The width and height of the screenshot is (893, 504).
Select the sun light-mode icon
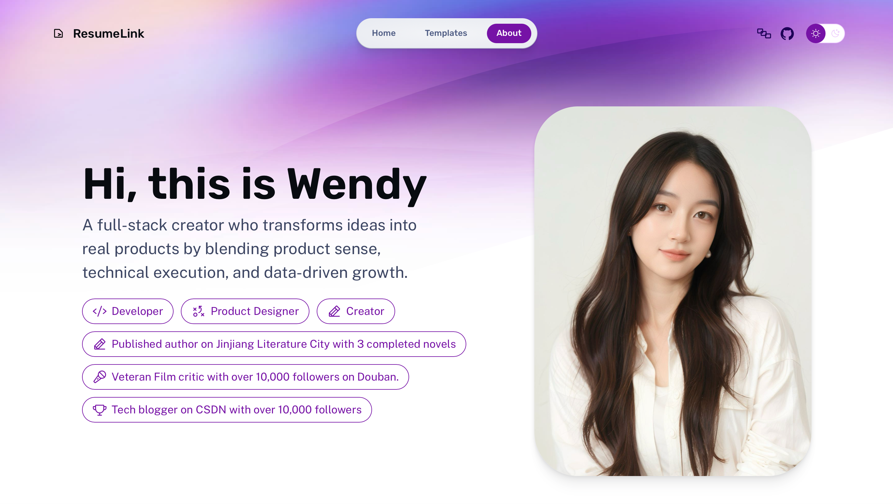(816, 33)
